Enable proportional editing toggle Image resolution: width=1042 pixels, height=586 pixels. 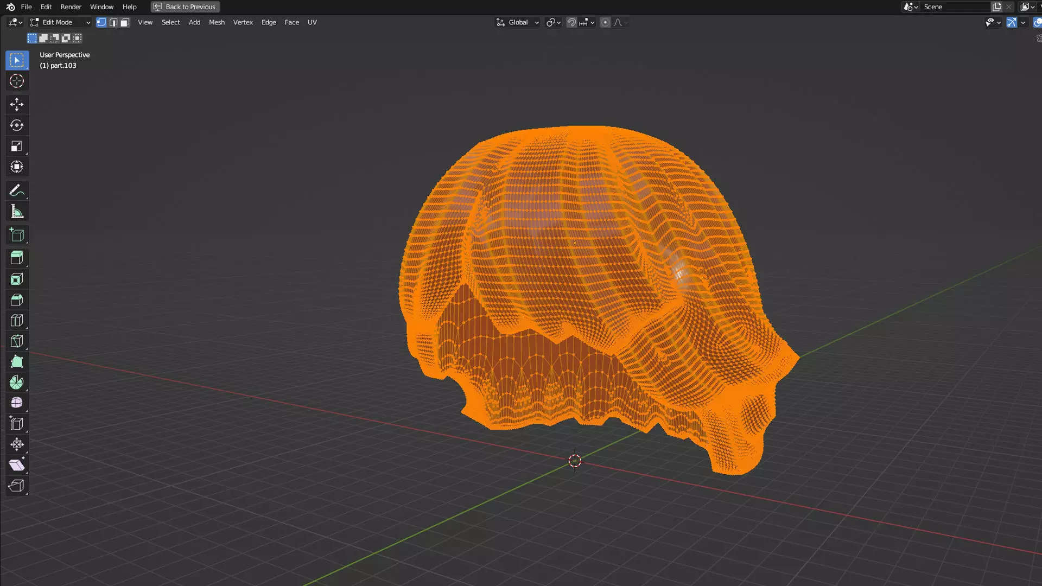coord(605,22)
